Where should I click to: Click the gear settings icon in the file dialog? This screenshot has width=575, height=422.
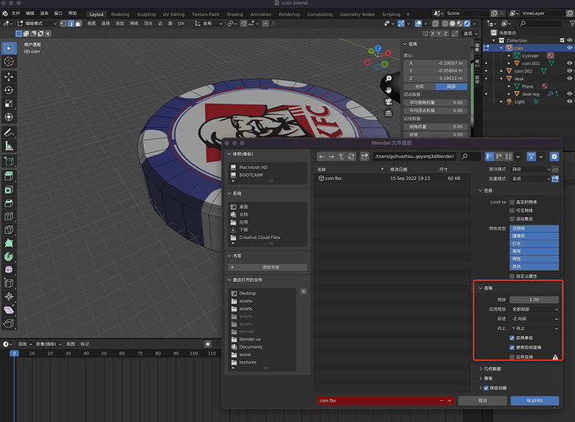tap(554, 156)
